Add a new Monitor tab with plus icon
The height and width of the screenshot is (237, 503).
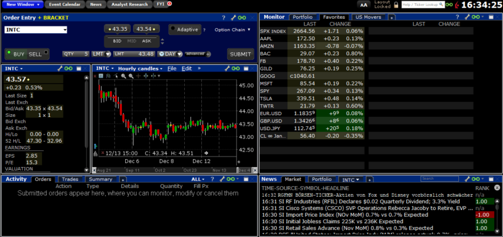tap(391, 18)
